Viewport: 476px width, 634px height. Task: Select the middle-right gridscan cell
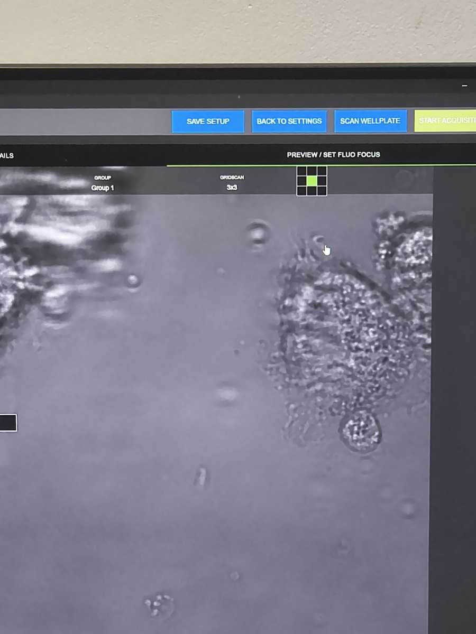click(x=322, y=181)
